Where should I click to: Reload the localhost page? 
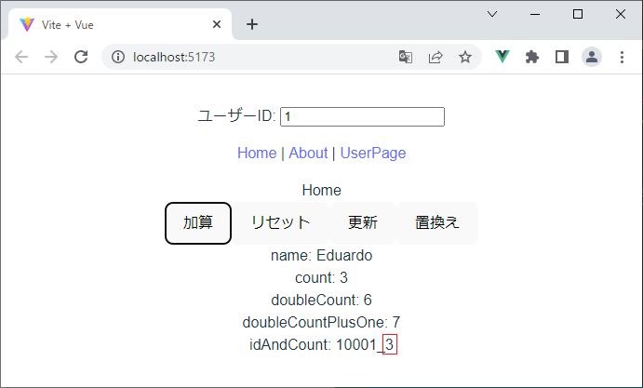[x=81, y=57]
